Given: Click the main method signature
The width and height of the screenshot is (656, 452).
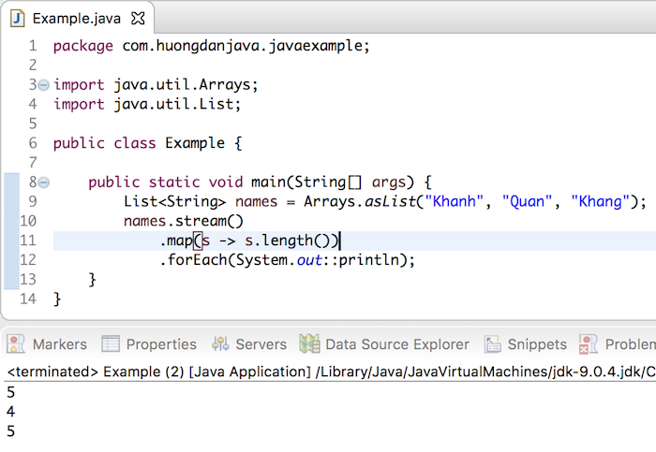Looking at the screenshot, I should click(x=260, y=182).
